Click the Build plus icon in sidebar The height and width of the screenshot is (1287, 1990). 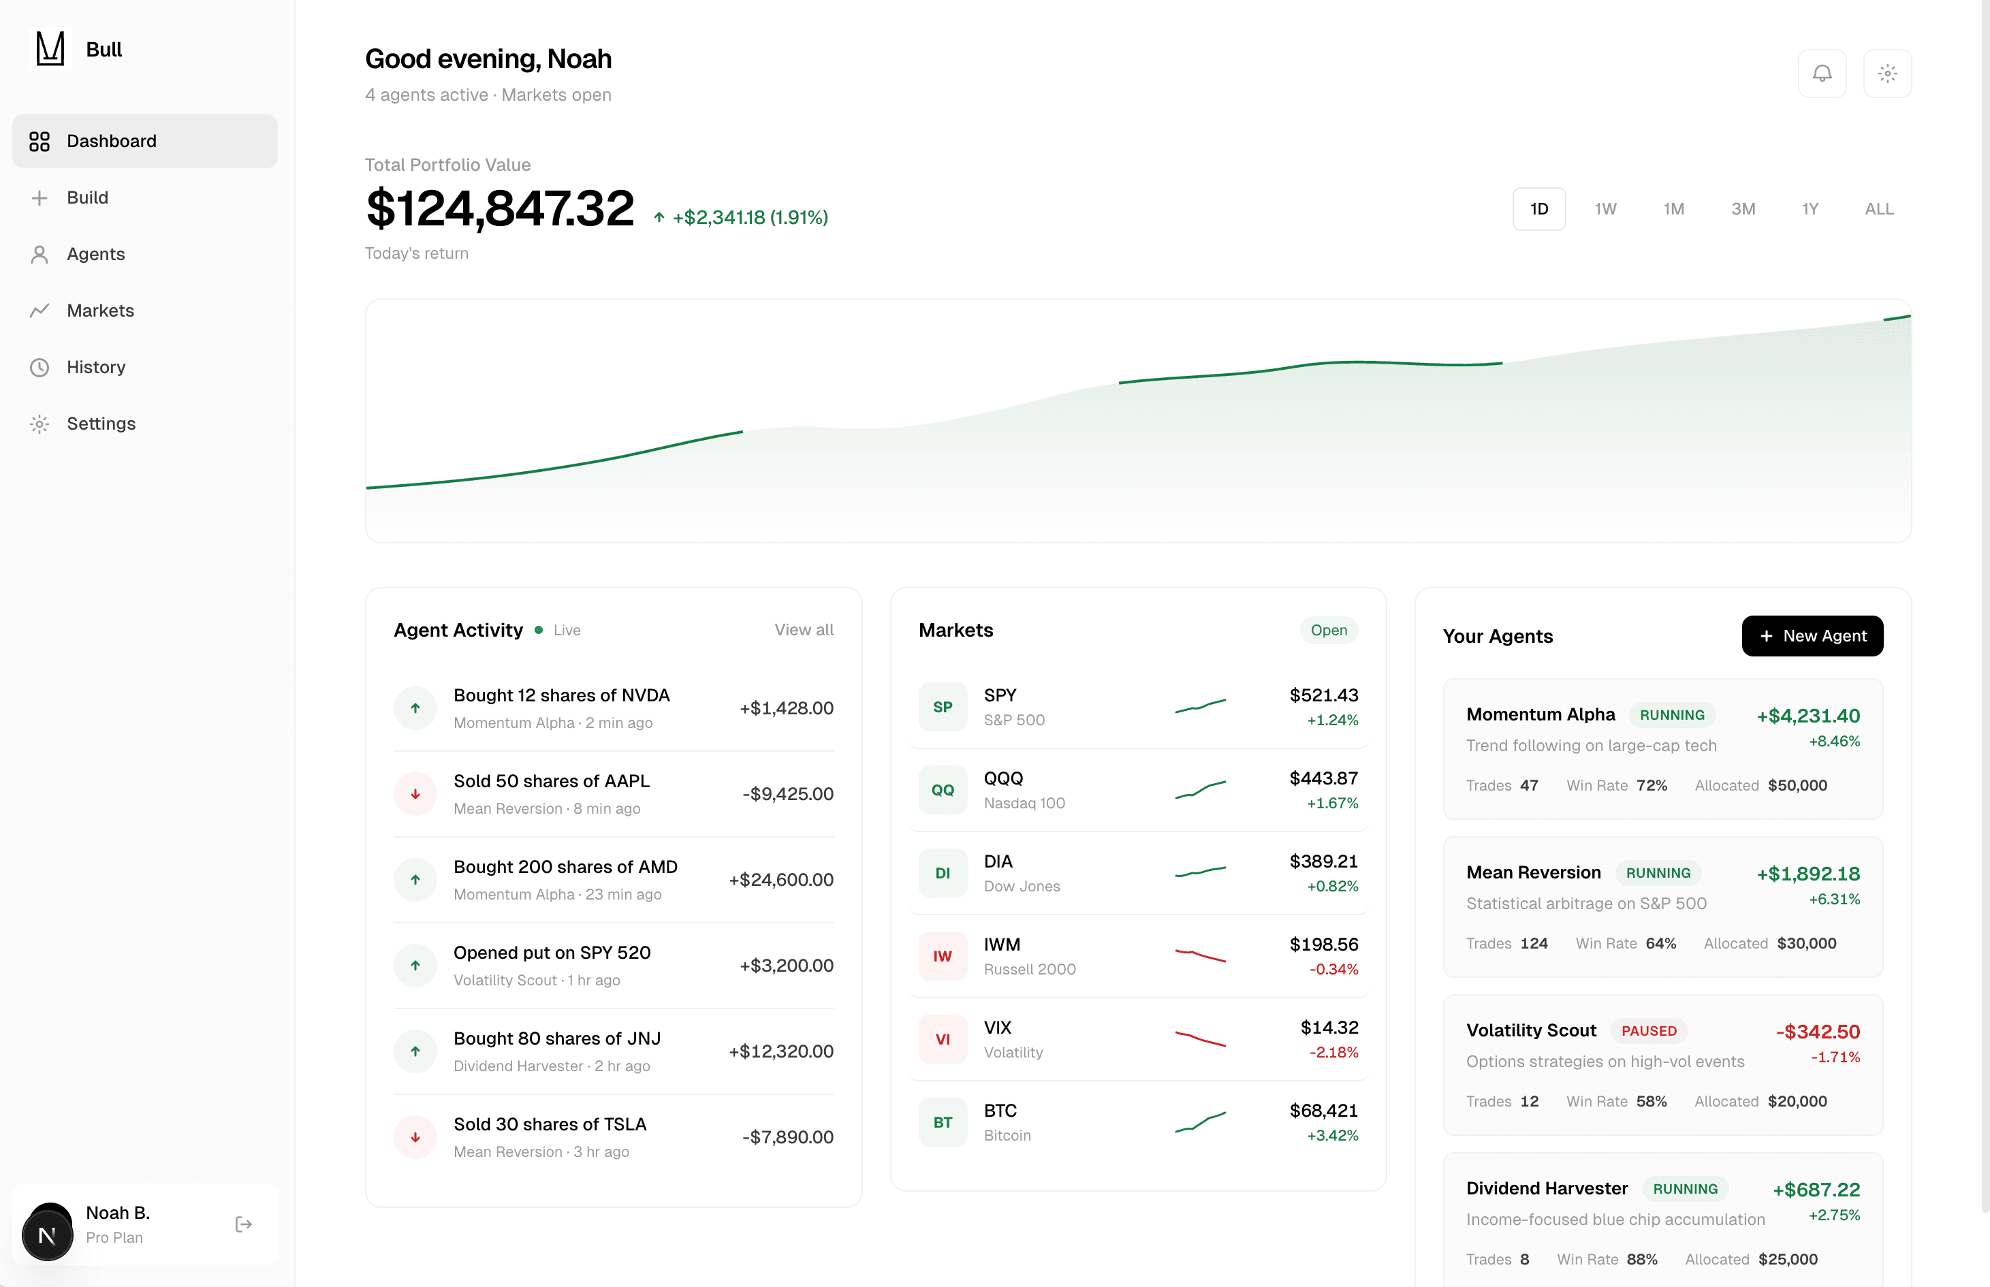pyautogui.click(x=40, y=197)
